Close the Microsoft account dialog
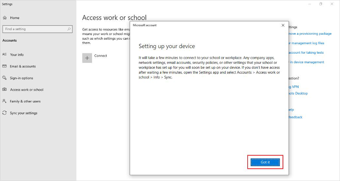340x181 pixels. coord(283,25)
